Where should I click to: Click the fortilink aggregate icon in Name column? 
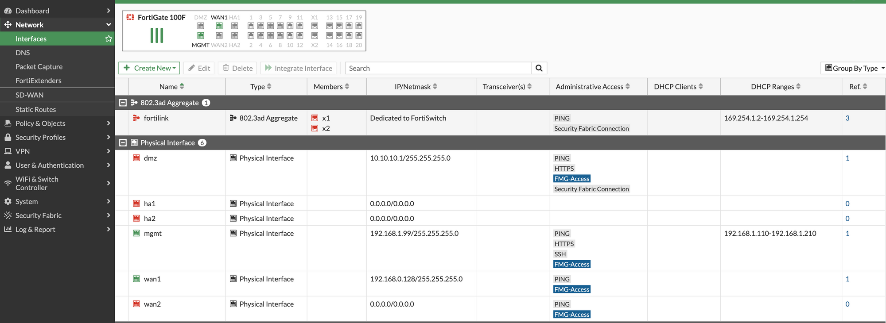coord(136,118)
